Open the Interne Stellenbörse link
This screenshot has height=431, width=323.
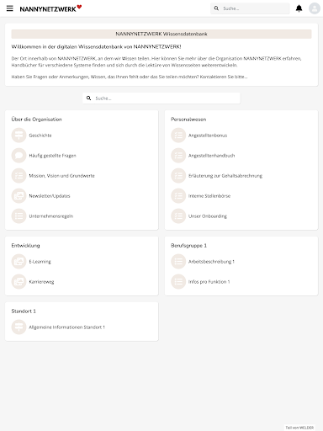209,196
